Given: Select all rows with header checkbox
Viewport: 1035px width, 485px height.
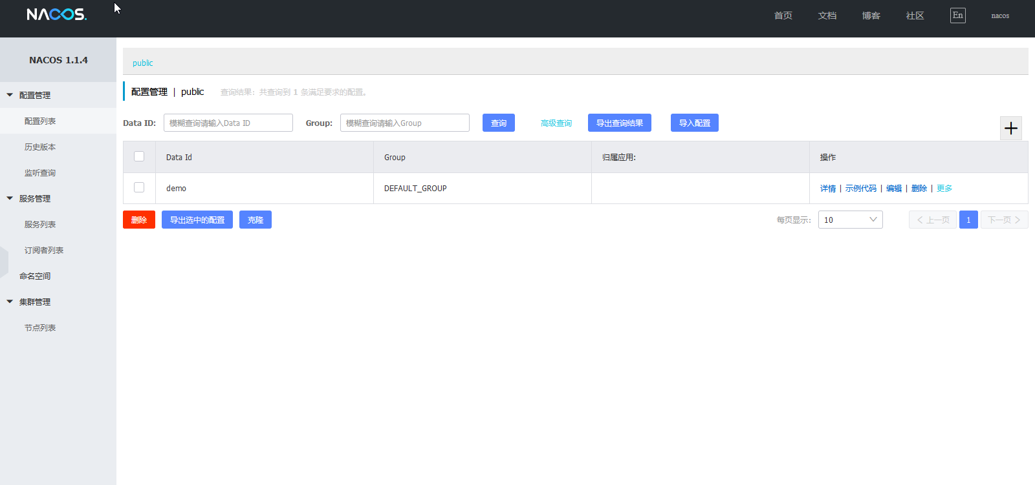Looking at the screenshot, I should click(139, 156).
